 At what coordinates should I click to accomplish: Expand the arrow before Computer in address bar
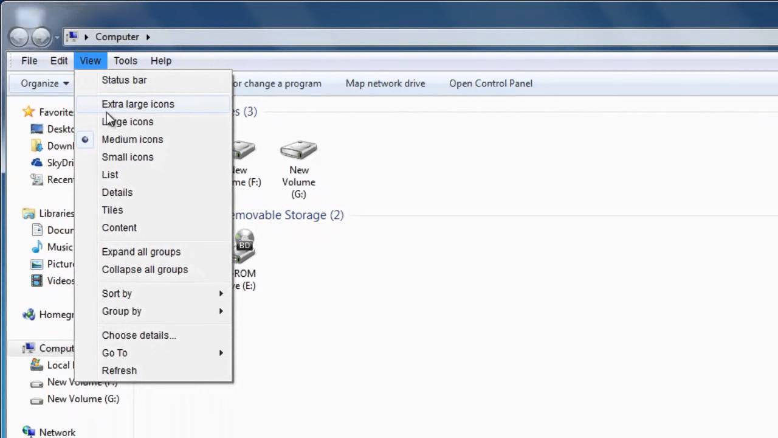[86, 37]
